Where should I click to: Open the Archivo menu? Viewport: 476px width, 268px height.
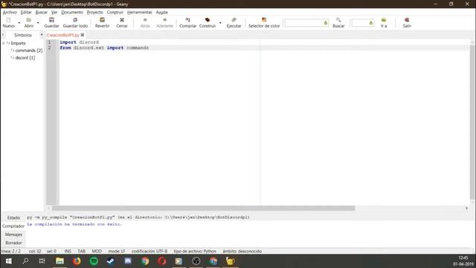10,12
